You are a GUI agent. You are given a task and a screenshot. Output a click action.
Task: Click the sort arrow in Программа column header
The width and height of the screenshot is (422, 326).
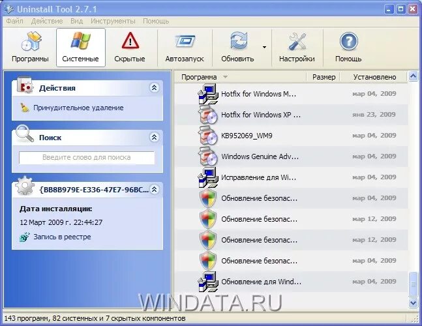pos(225,77)
